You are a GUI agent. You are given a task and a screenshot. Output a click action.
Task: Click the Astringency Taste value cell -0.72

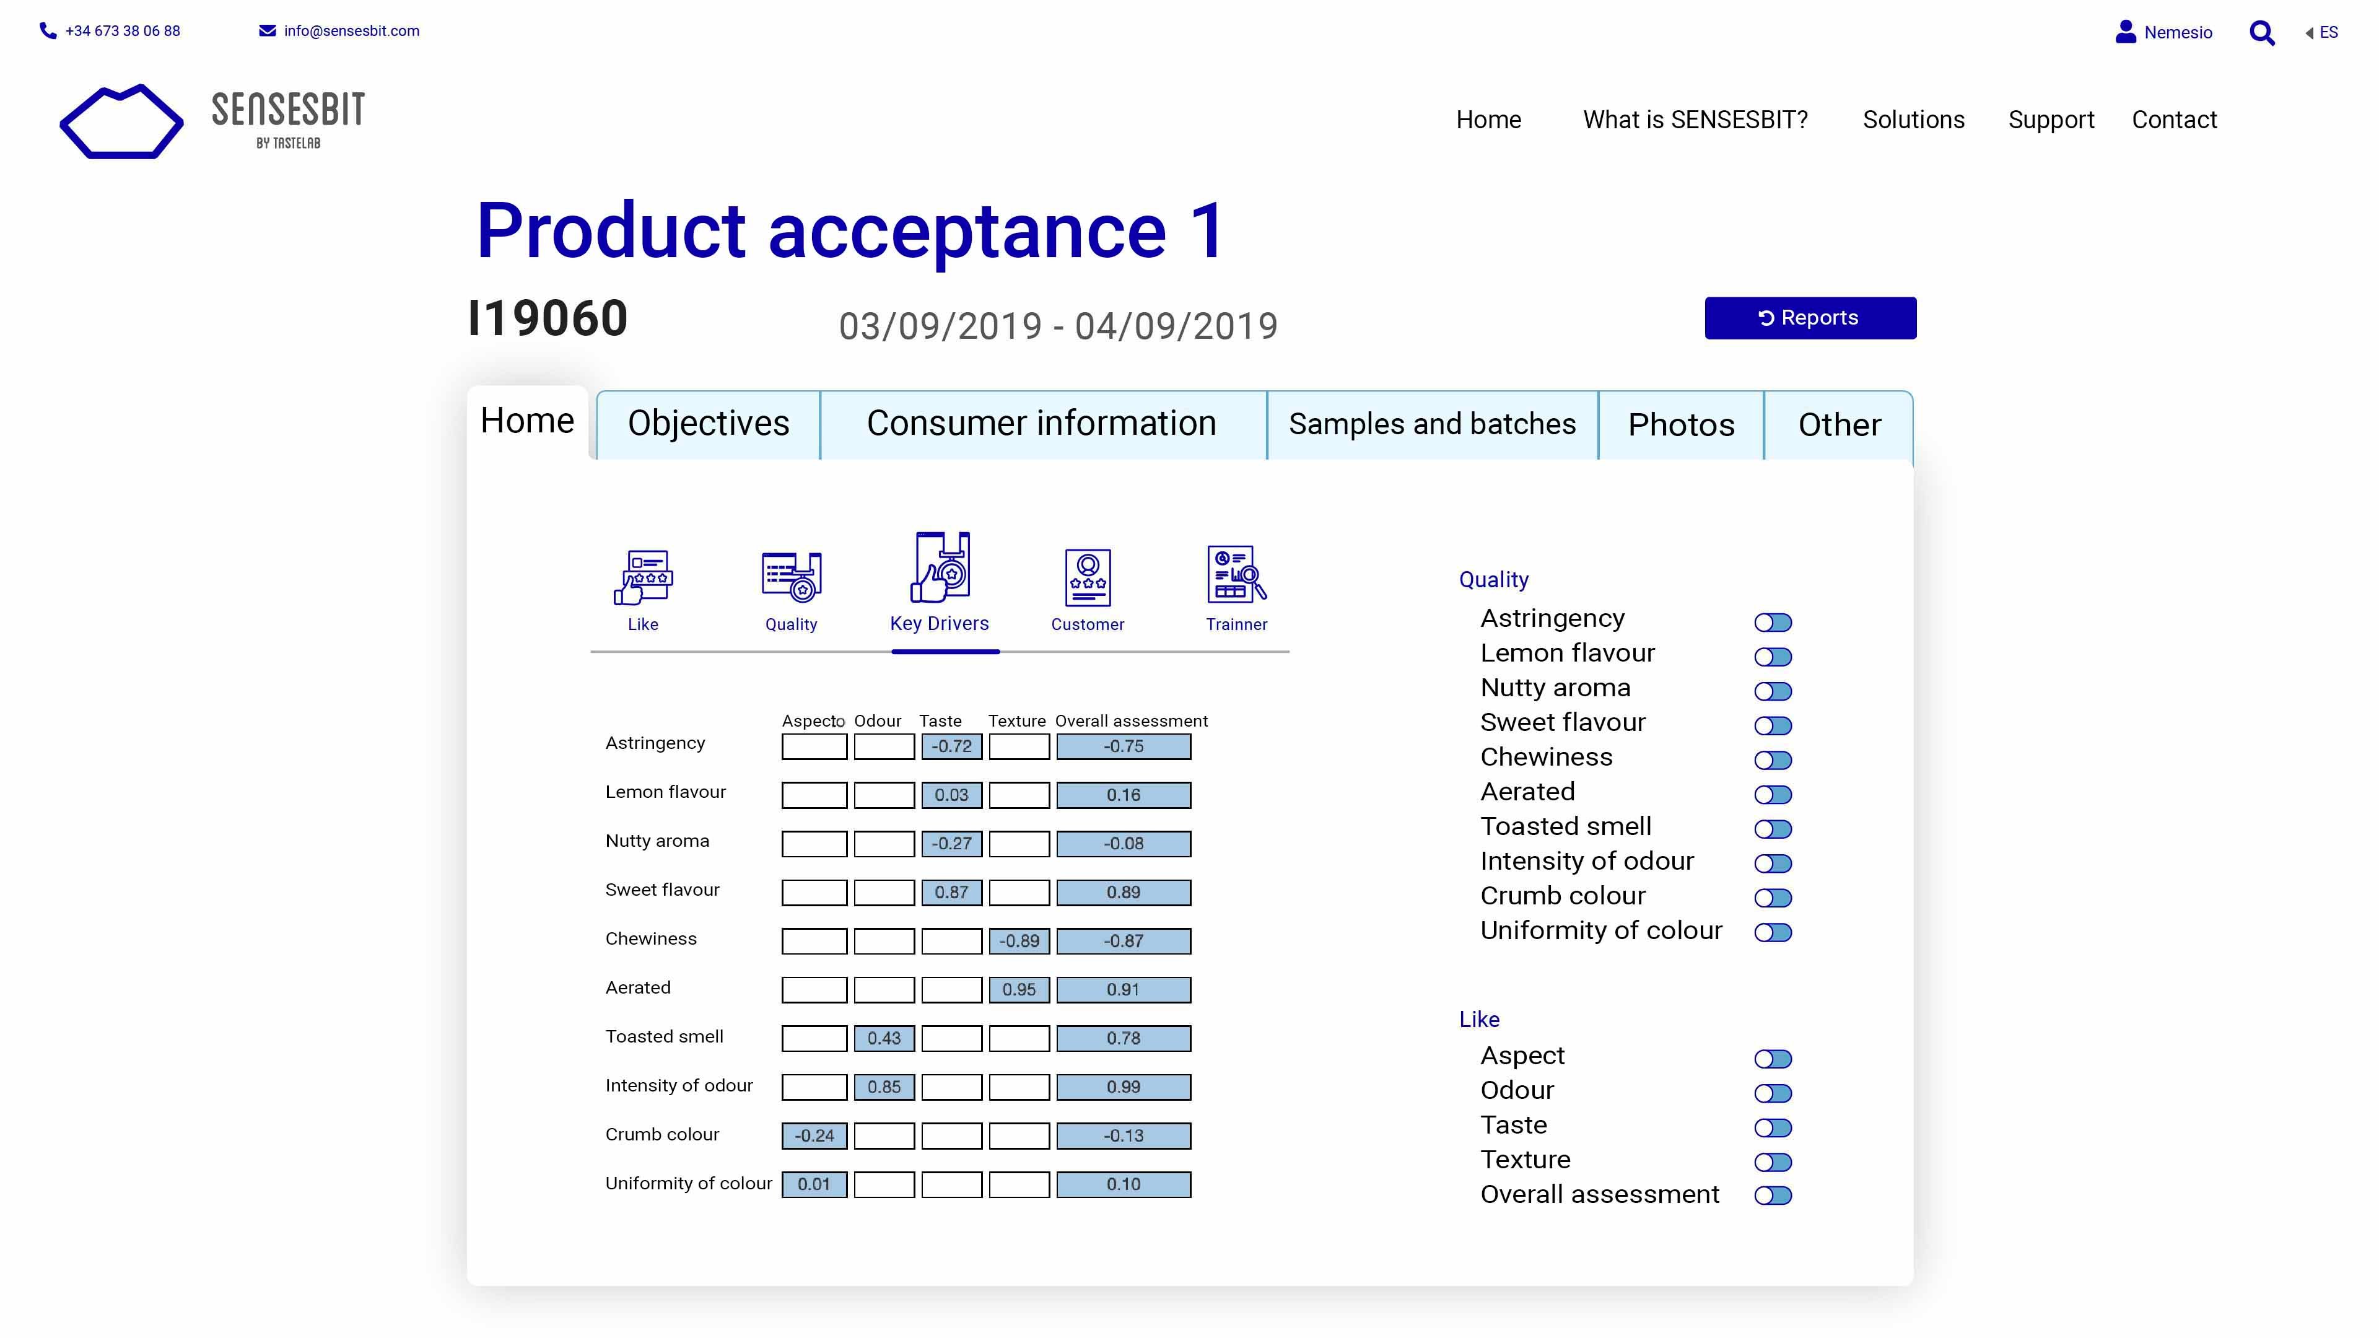[x=951, y=746]
